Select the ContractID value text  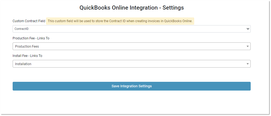(x=22, y=29)
